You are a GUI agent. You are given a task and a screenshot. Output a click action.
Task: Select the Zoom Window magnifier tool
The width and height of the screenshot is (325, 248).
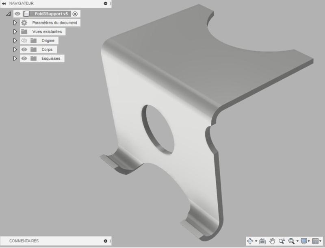(291, 241)
